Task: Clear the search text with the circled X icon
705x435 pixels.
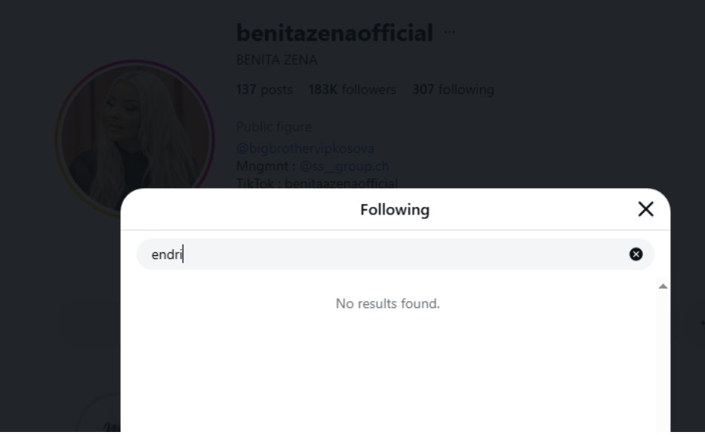Action: click(636, 255)
